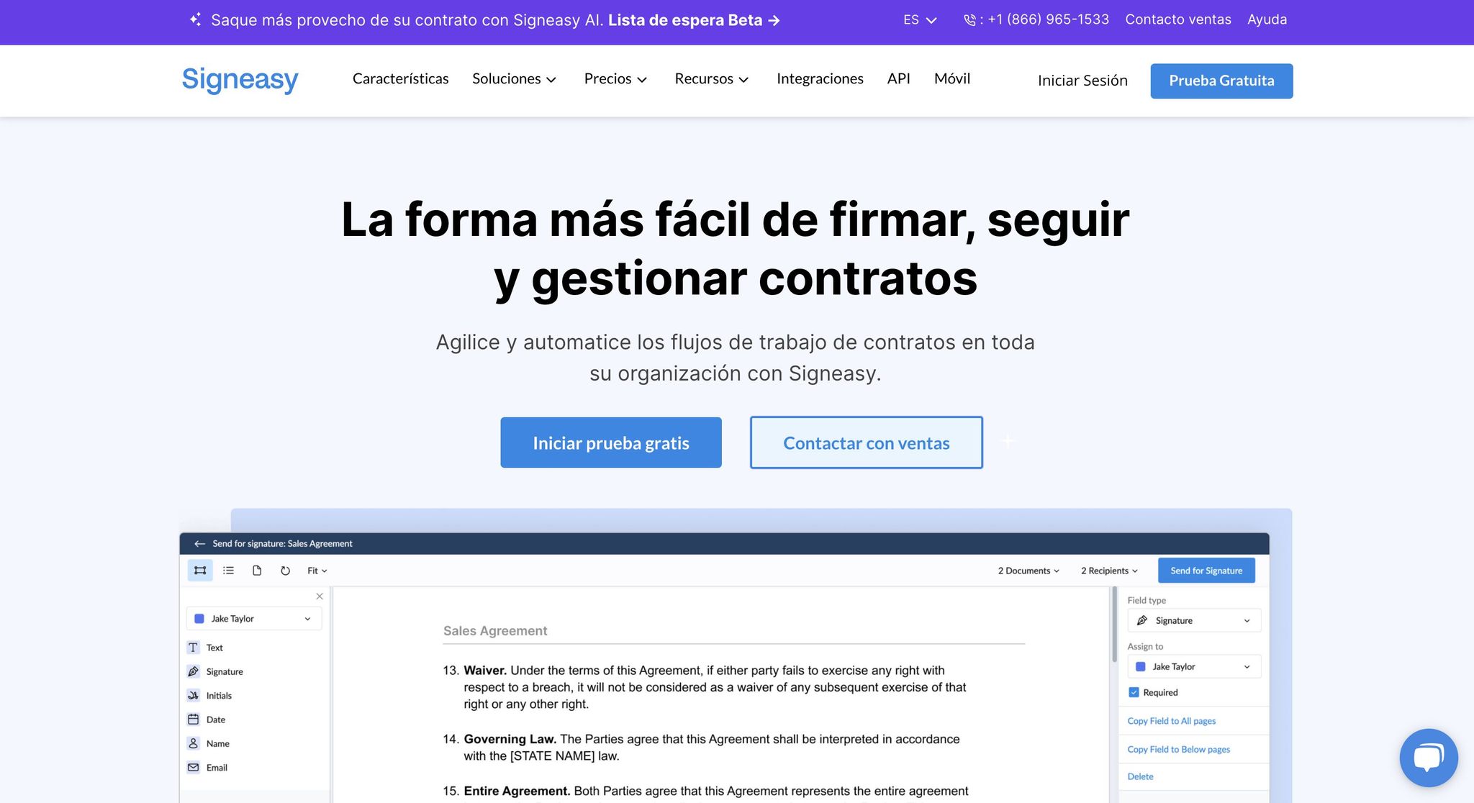Expand the Soluciones menu
This screenshot has width=1474, height=803.
(514, 79)
